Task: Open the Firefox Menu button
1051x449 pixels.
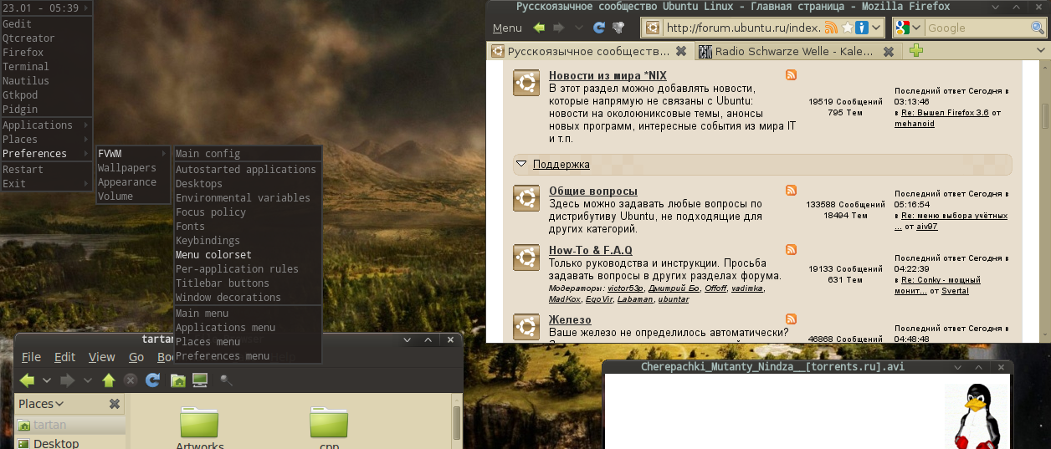Action: pyautogui.click(x=507, y=28)
